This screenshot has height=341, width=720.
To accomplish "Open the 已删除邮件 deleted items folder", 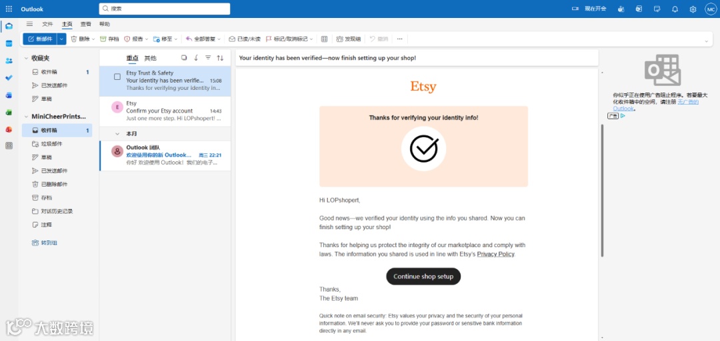I will pos(57,184).
